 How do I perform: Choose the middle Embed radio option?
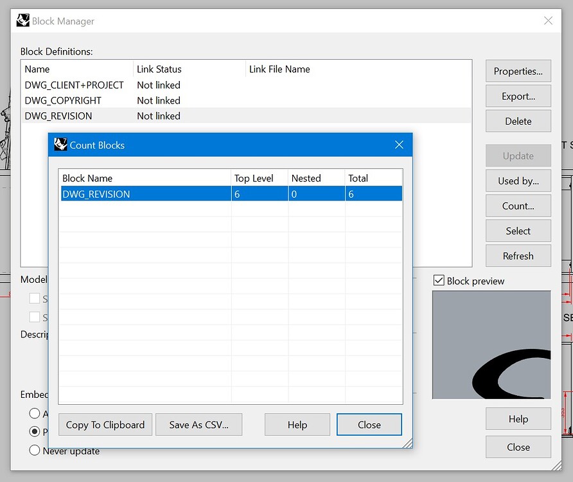coord(33,431)
